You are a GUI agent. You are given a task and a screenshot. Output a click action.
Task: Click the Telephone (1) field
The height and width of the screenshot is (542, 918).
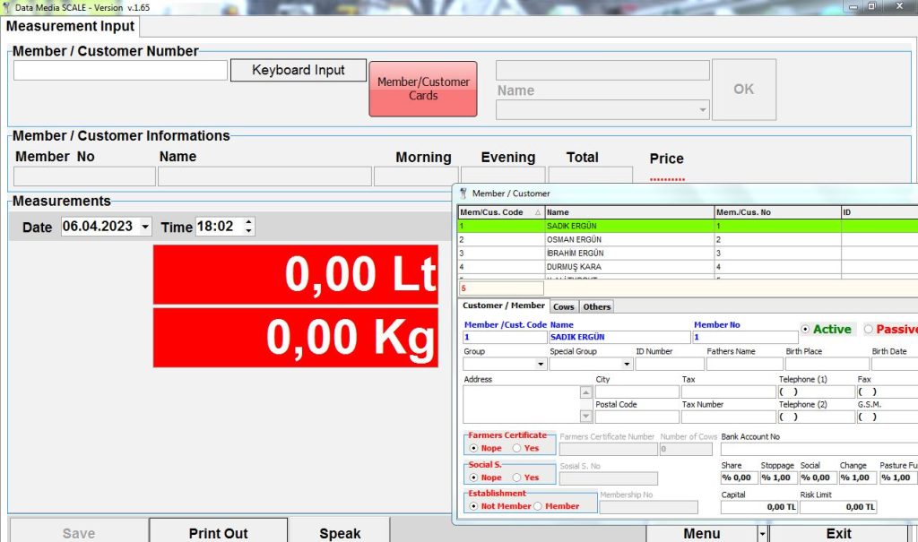tap(816, 392)
